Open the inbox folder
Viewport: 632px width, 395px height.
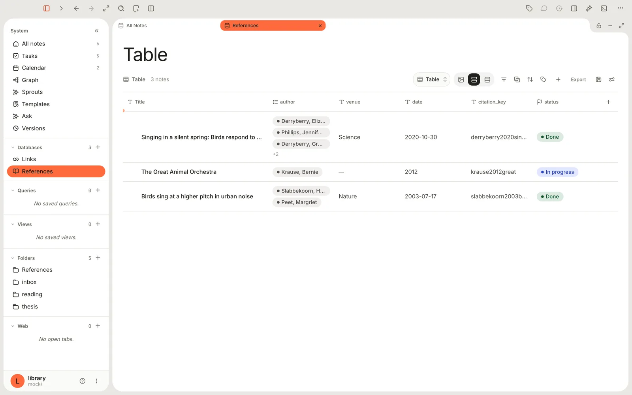(56, 282)
